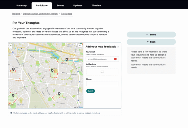
Task: Close the map feedback panel
Action: pos(118,47)
